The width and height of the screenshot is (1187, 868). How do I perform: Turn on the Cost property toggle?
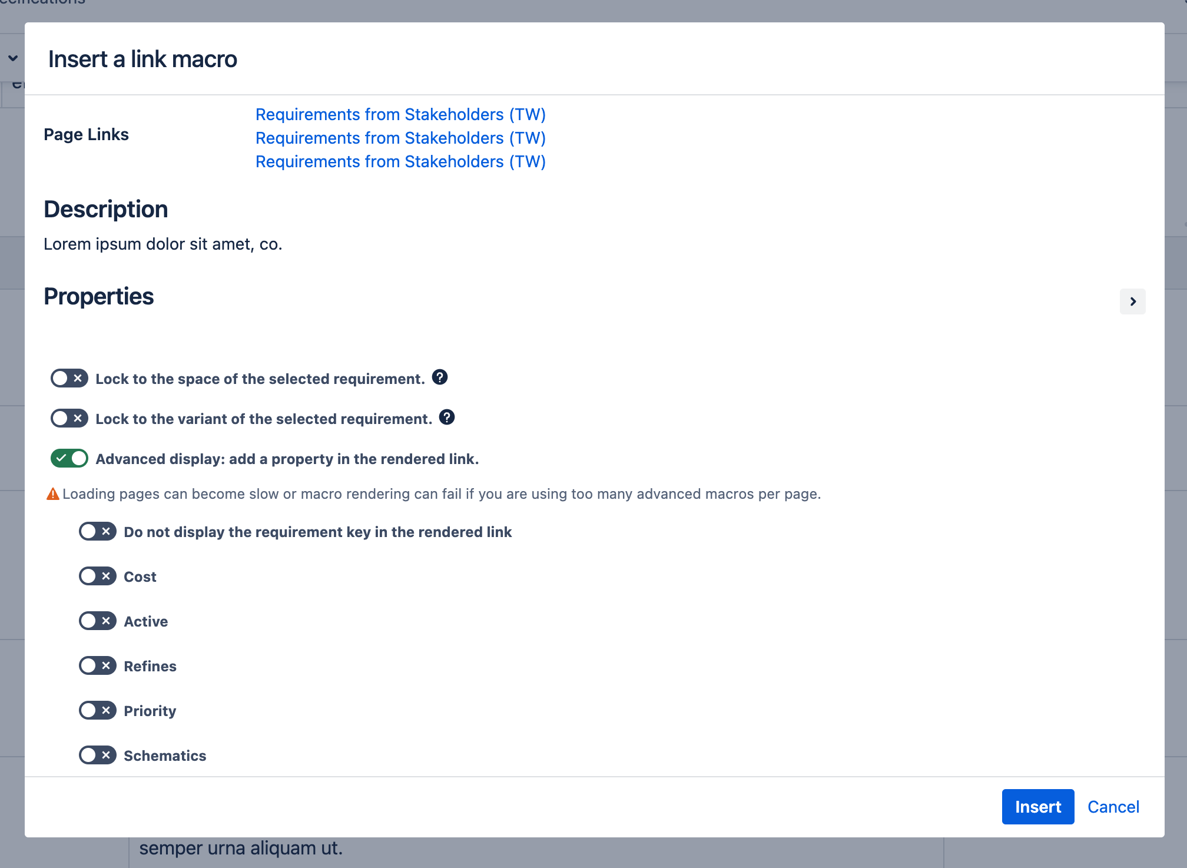(98, 576)
